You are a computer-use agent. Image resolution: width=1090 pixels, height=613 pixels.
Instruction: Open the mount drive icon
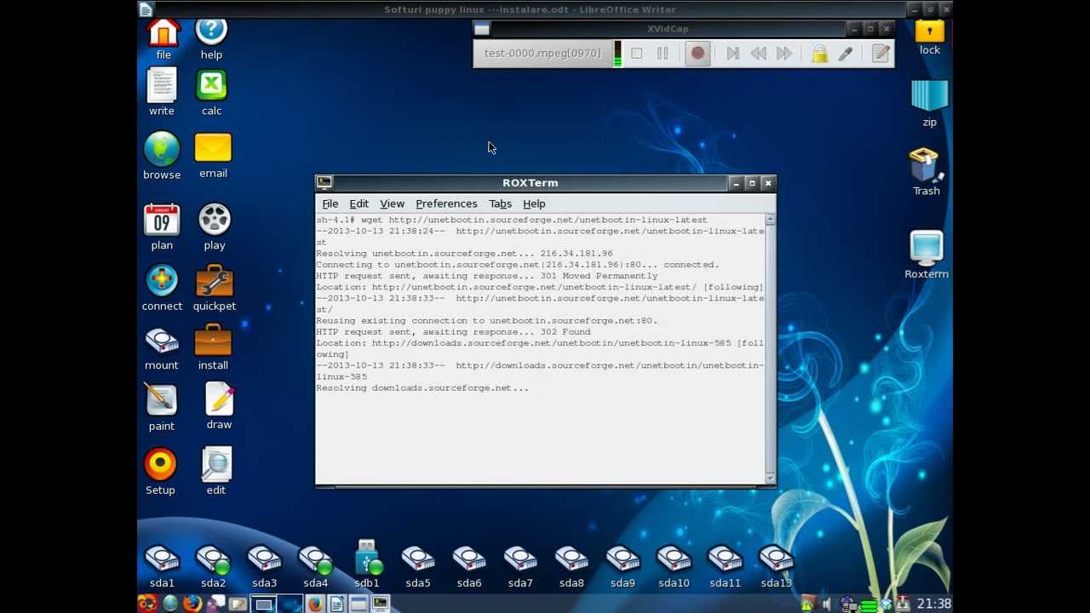162,348
